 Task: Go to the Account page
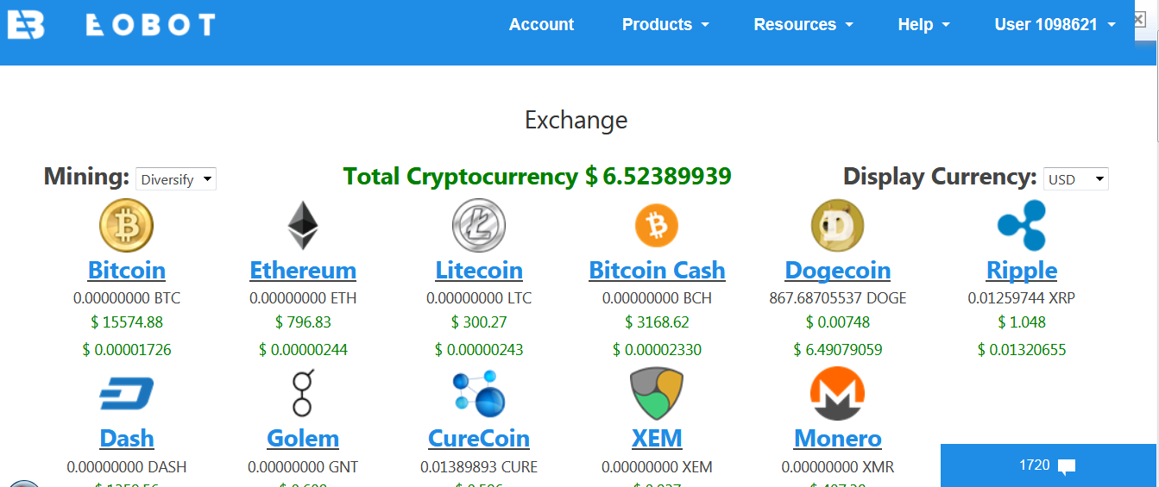tap(541, 25)
